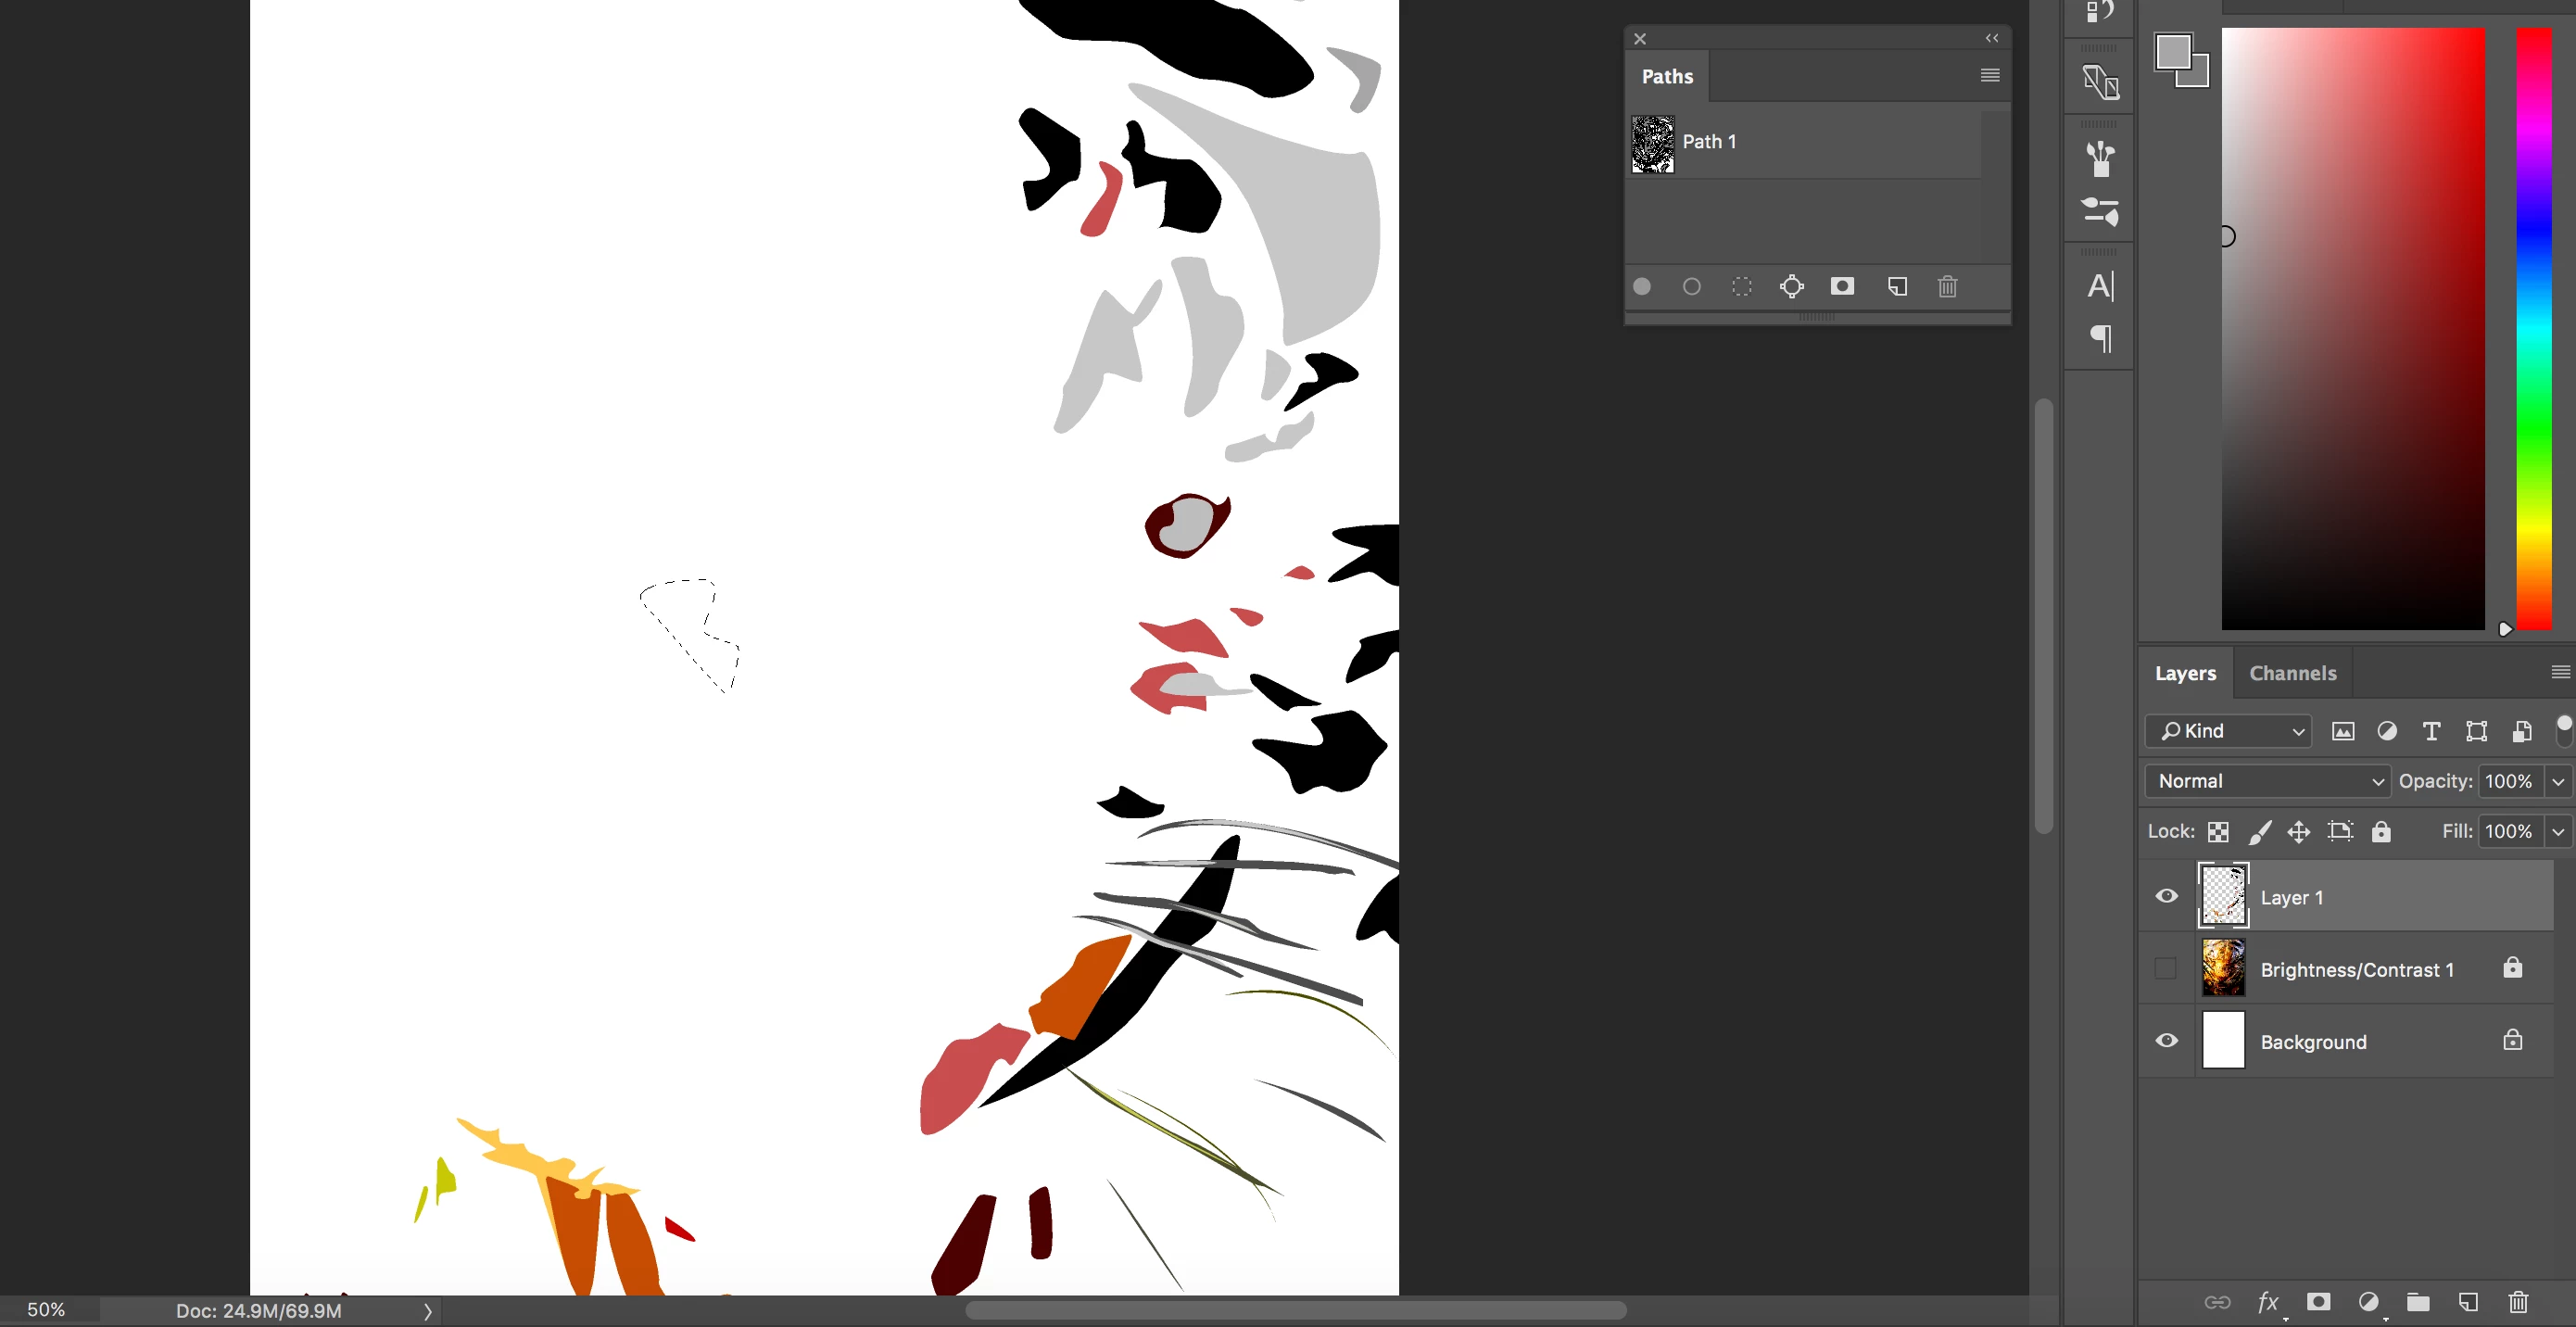Switch to the Channels tab
2576x1327 pixels.
tap(2292, 673)
